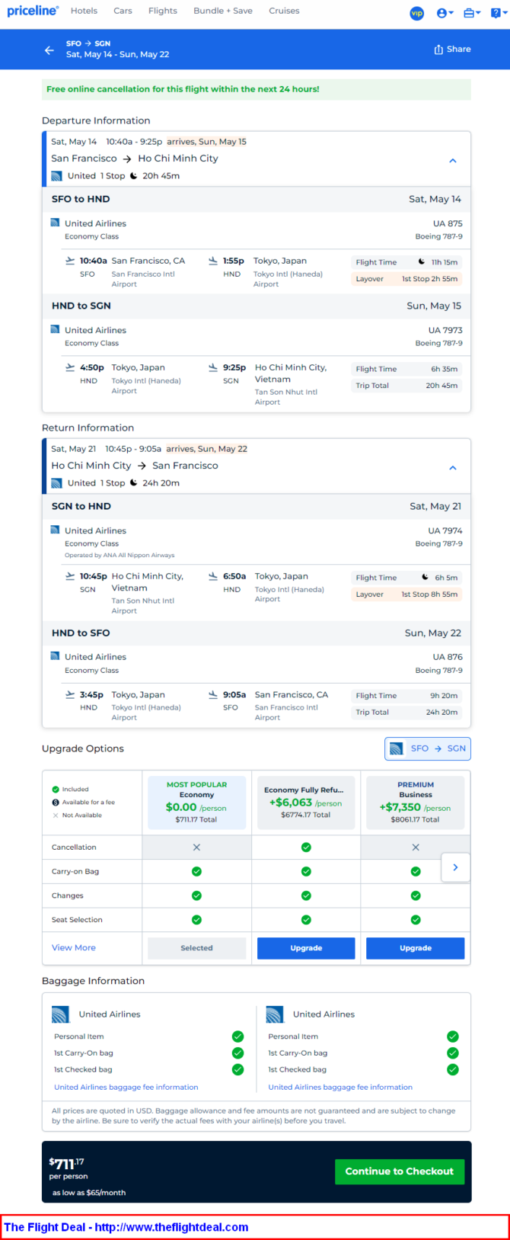Click left Personal Item green check
The image size is (510, 1240).
[237, 1037]
